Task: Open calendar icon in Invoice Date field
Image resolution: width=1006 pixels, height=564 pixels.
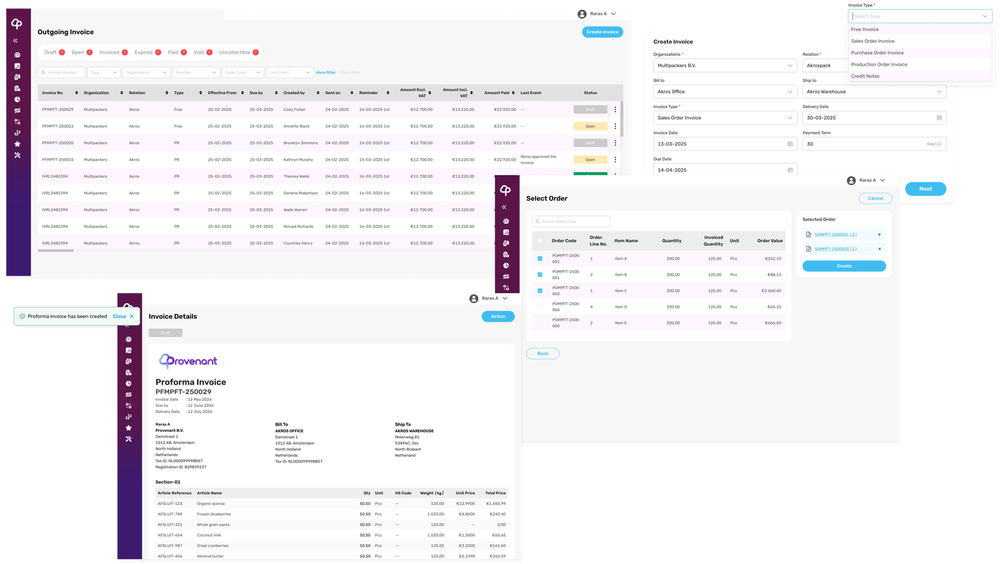Action: coord(790,144)
